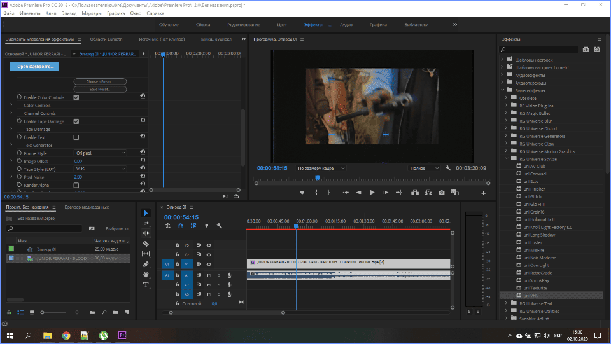Switch to Аудио workspace tab
This screenshot has height=344, width=611.
pyautogui.click(x=346, y=25)
